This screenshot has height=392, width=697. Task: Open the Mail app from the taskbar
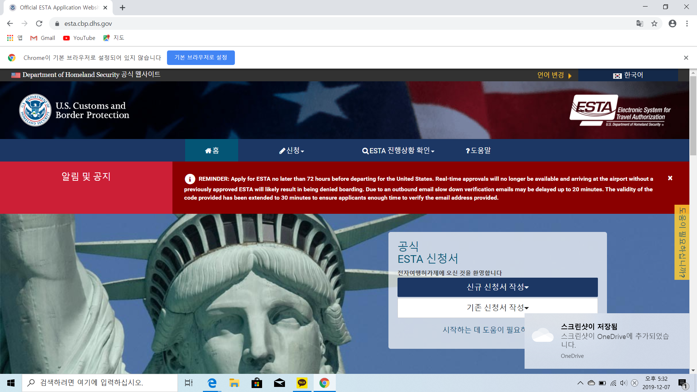[279, 383]
